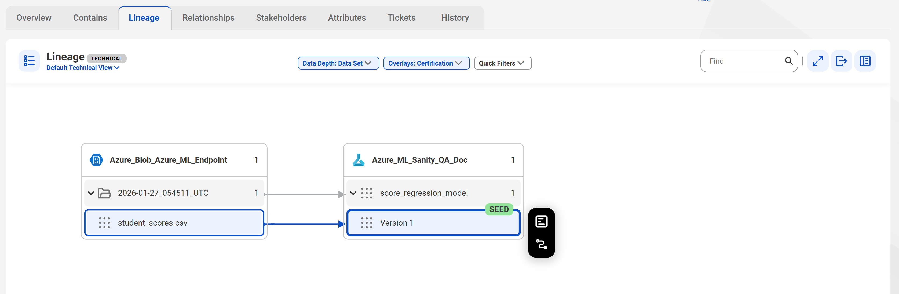Open the Overview tab
The height and width of the screenshot is (294, 899).
tap(34, 18)
